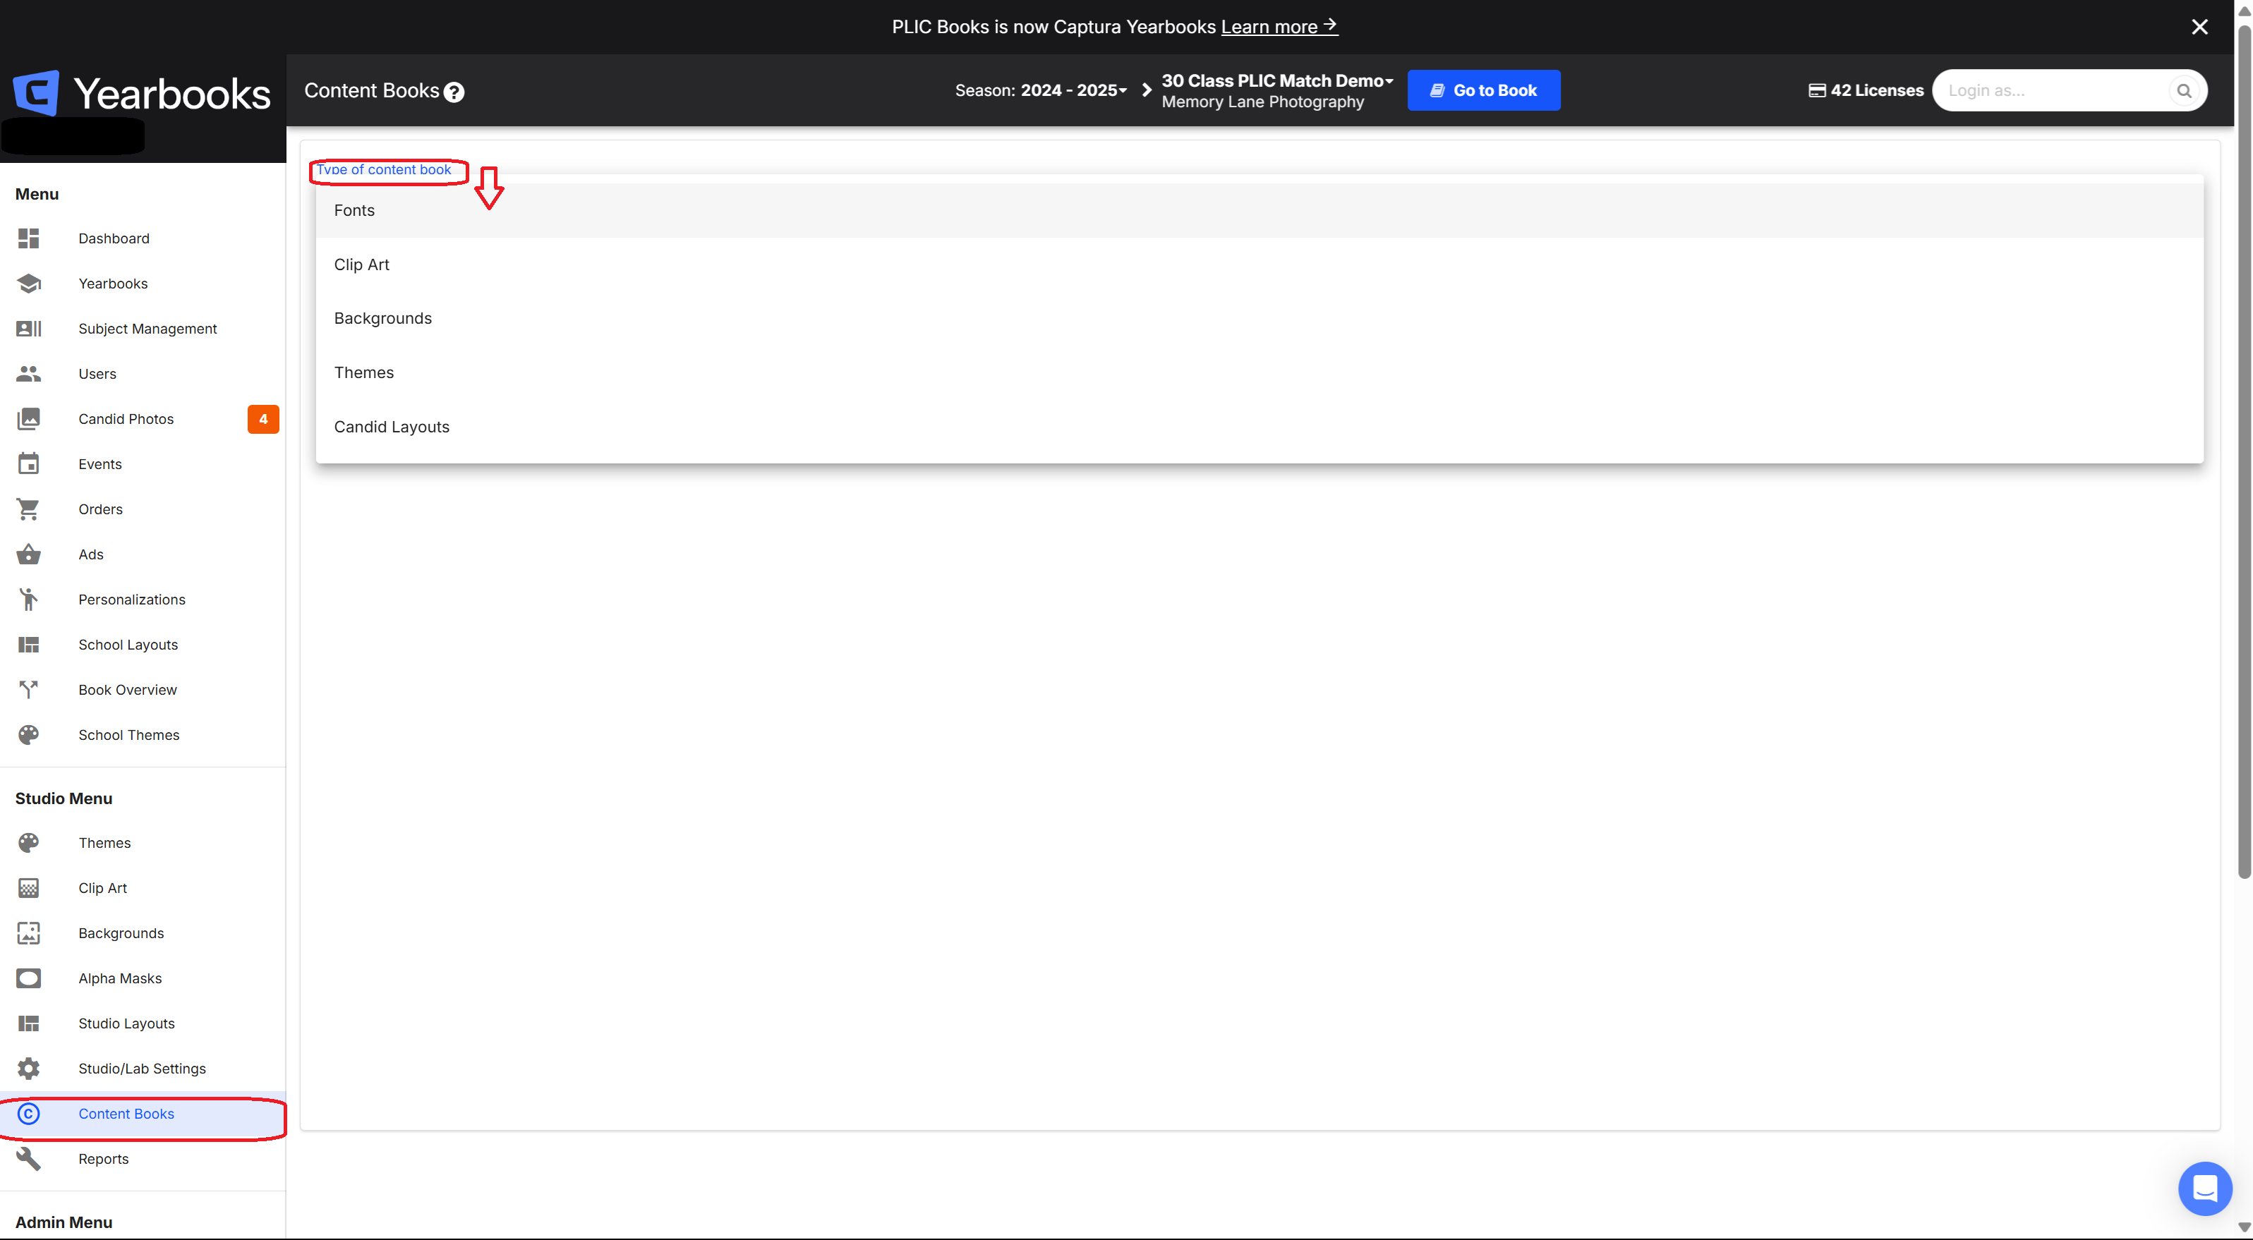Click the Subject Management icon
This screenshot has width=2253, height=1240.
point(29,328)
